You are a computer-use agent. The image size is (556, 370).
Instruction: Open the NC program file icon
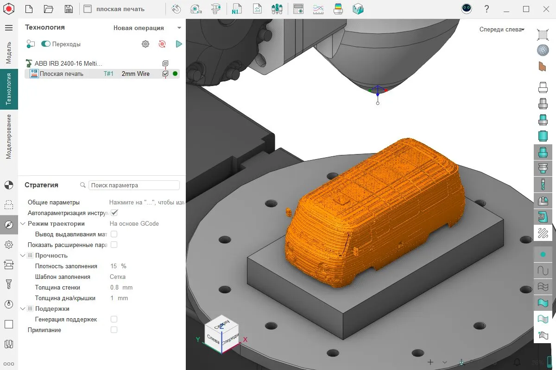tap(236, 9)
